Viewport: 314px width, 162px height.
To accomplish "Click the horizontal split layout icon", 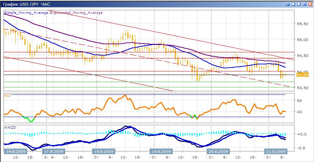I will click(x=298, y=4).
